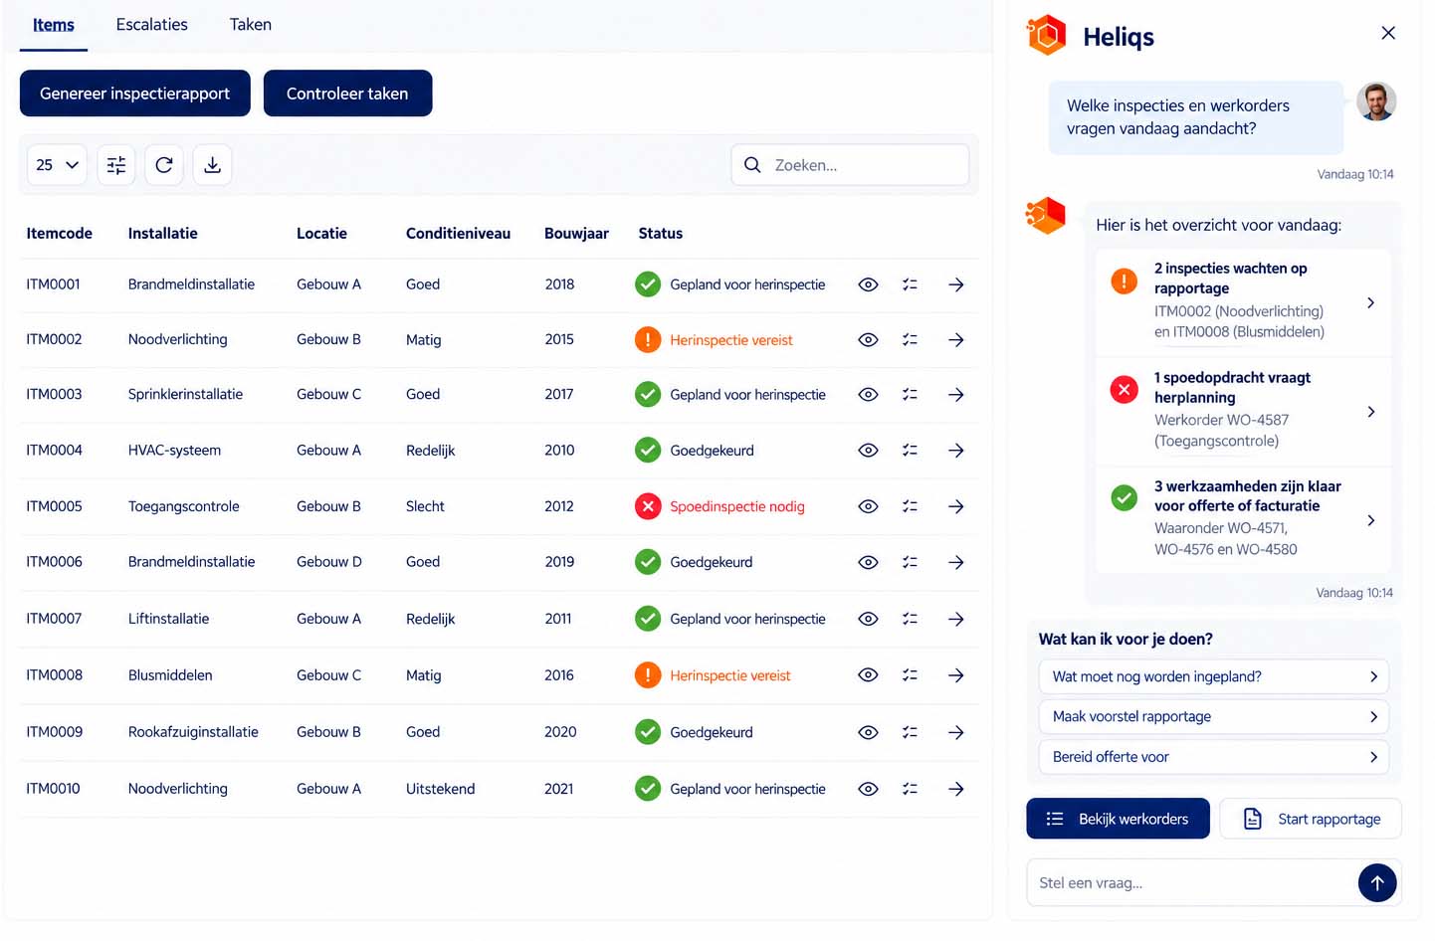This screenshot has width=1435, height=941.
Task: Switch to the Escalaties tab
Action: (152, 25)
